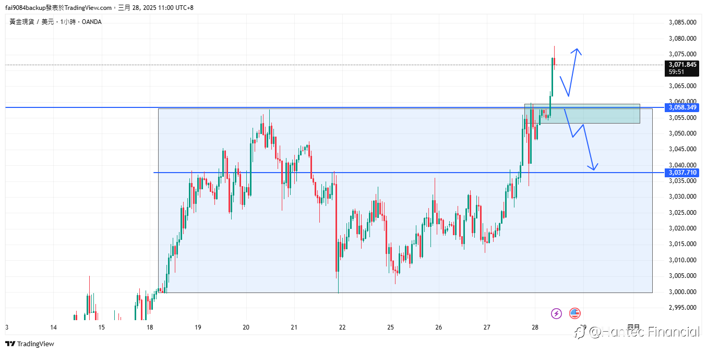Screen dimensions: 707x353
Task: Click the 3,000.000 price axis label
Action: click(x=682, y=291)
